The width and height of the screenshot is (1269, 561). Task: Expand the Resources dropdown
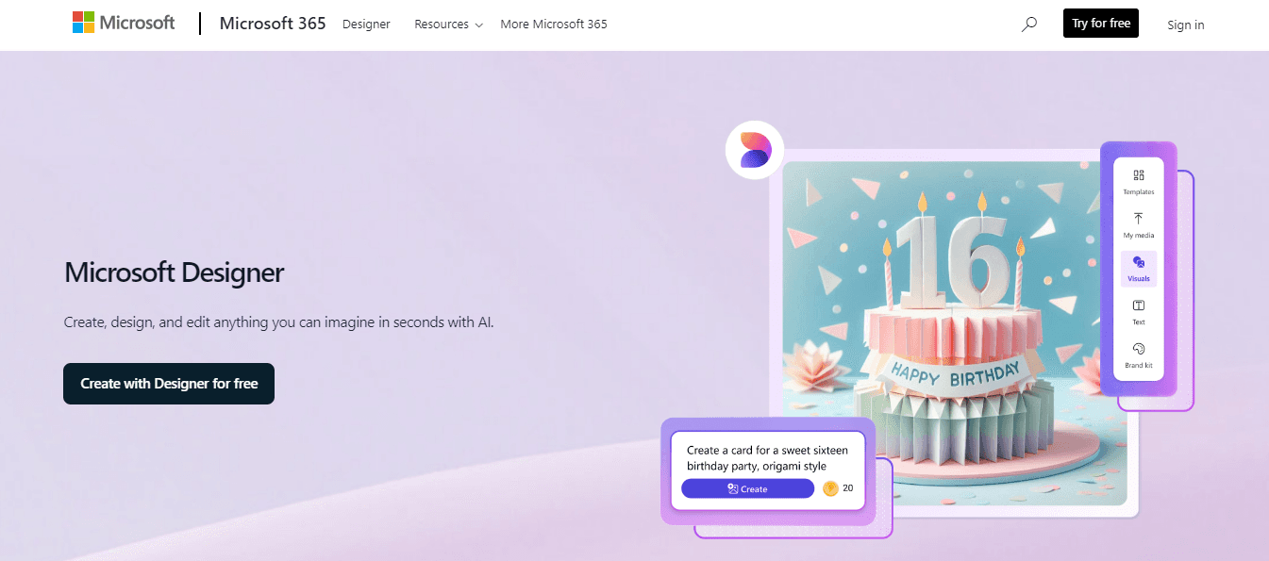pyautogui.click(x=447, y=24)
